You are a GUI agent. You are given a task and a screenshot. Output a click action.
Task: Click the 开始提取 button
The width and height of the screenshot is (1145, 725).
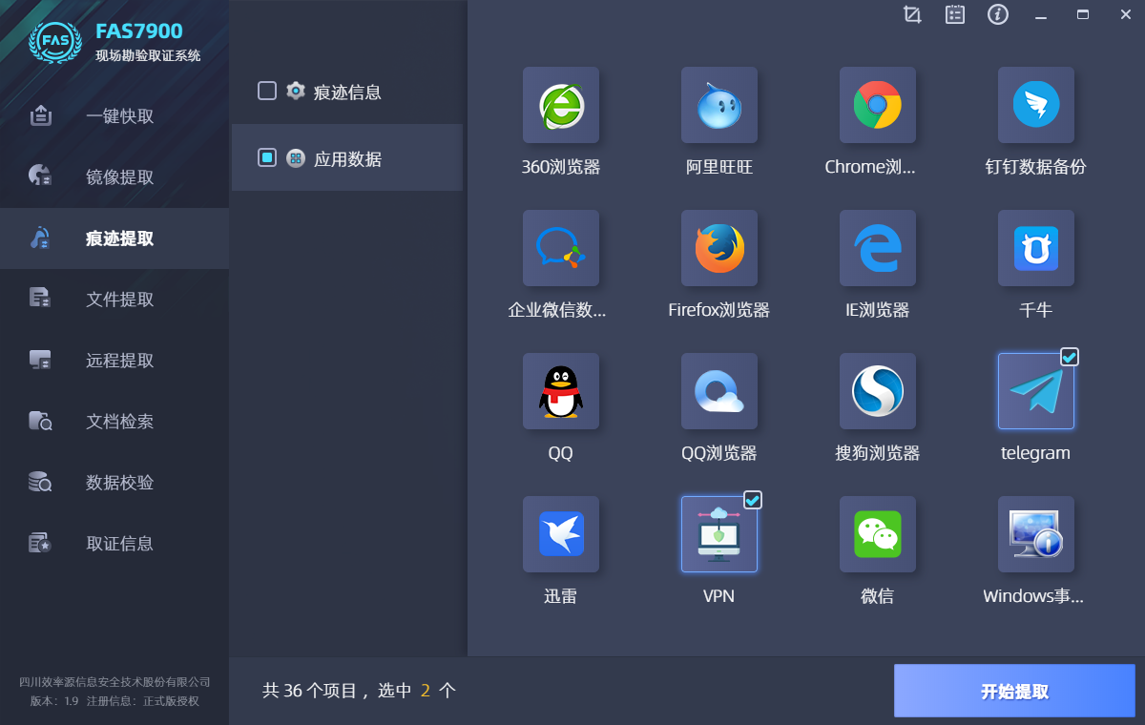click(x=1014, y=691)
